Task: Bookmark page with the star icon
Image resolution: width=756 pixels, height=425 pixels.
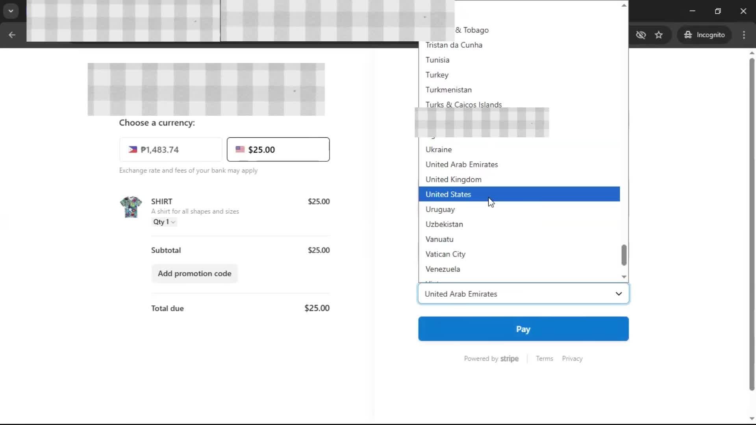Action: [x=659, y=35]
